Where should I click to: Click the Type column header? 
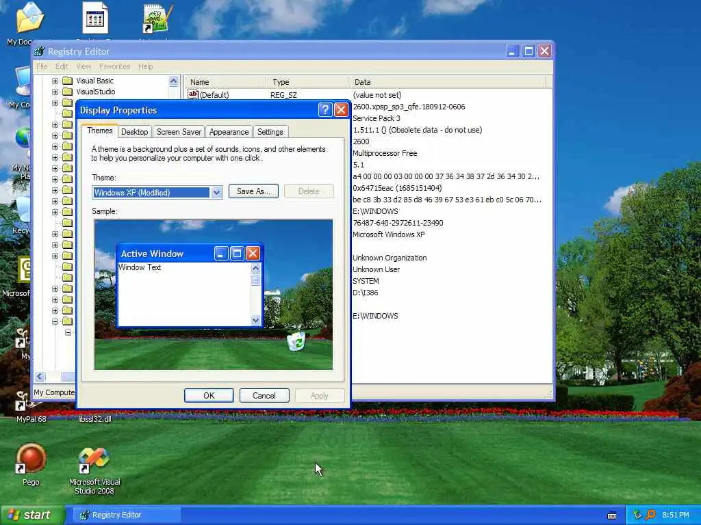pos(307,82)
